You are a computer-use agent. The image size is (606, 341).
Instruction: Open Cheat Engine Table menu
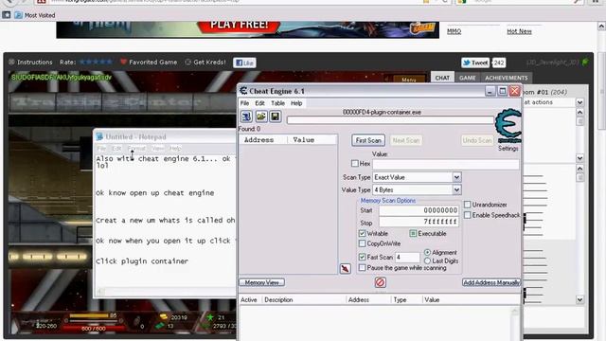[x=277, y=103]
